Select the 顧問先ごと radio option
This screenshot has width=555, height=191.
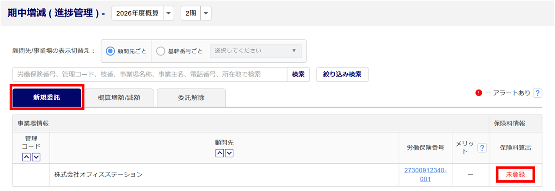[x=110, y=51]
